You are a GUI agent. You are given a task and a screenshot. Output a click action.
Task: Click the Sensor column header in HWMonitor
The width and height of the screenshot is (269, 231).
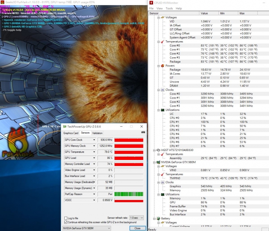click(x=174, y=13)
